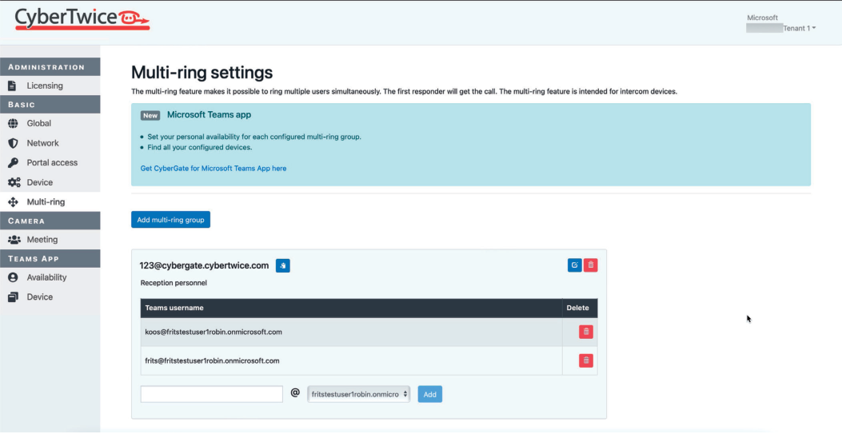The width and height of the screenshot is (842, 434).
Task: Click the Camera section header
Action: (50, 221)
